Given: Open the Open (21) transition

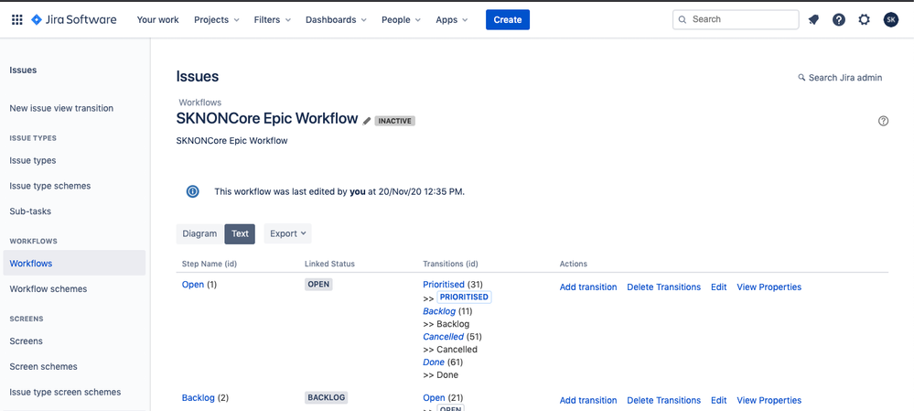Looking at the screenshot, I should [434, 398].
